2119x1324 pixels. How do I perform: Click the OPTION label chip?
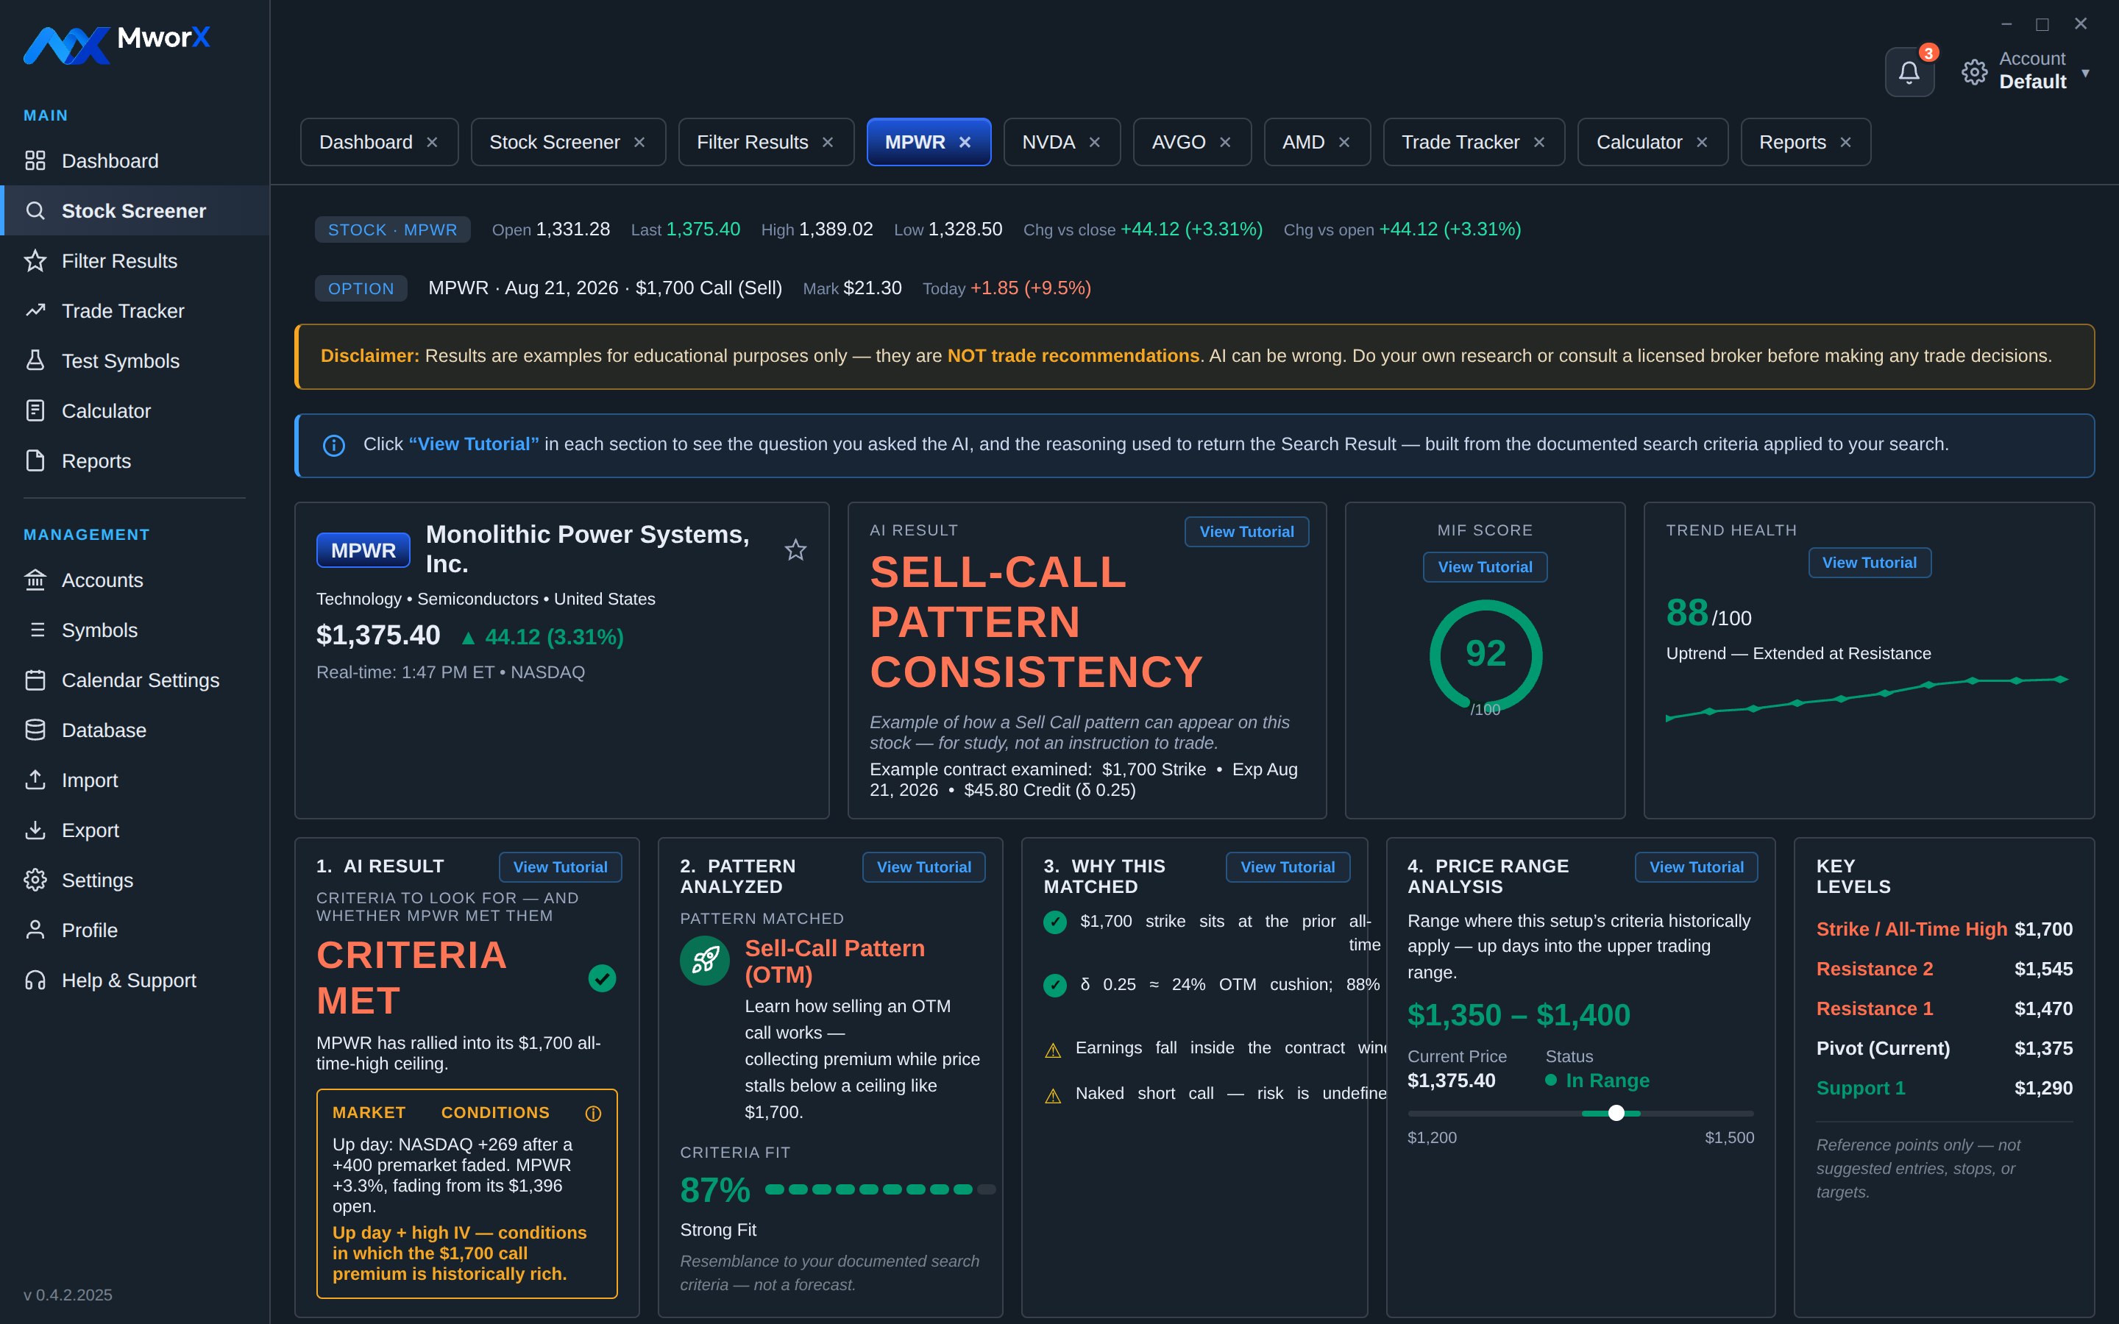pos(361,288)
